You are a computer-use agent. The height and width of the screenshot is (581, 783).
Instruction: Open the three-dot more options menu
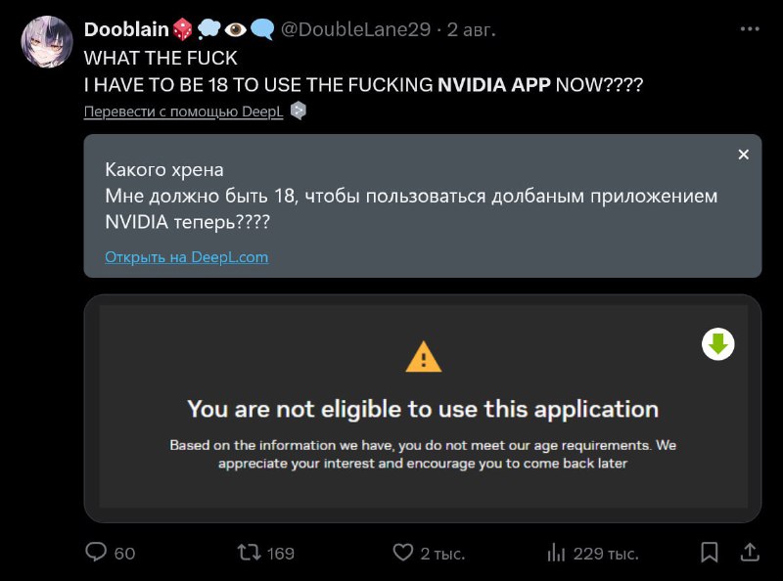[748, 29]
